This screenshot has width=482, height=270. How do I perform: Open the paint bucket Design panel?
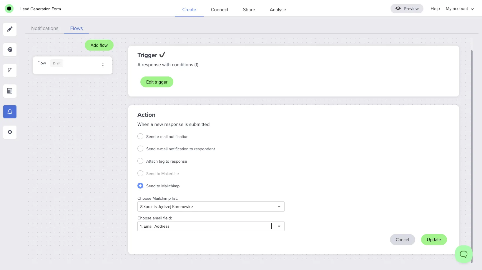pyautogui.click(x=10, y=50)
